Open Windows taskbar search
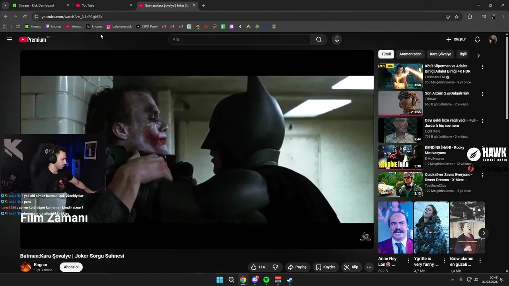Image resolution: width=509 pixels, height=286 pixels. click(x=231, y=280)
